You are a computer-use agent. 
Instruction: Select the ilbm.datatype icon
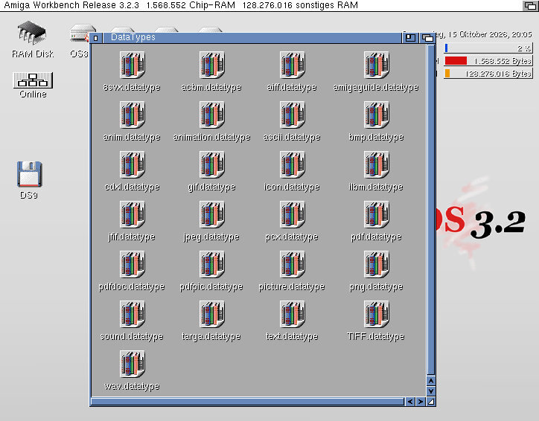click(376, 164)
